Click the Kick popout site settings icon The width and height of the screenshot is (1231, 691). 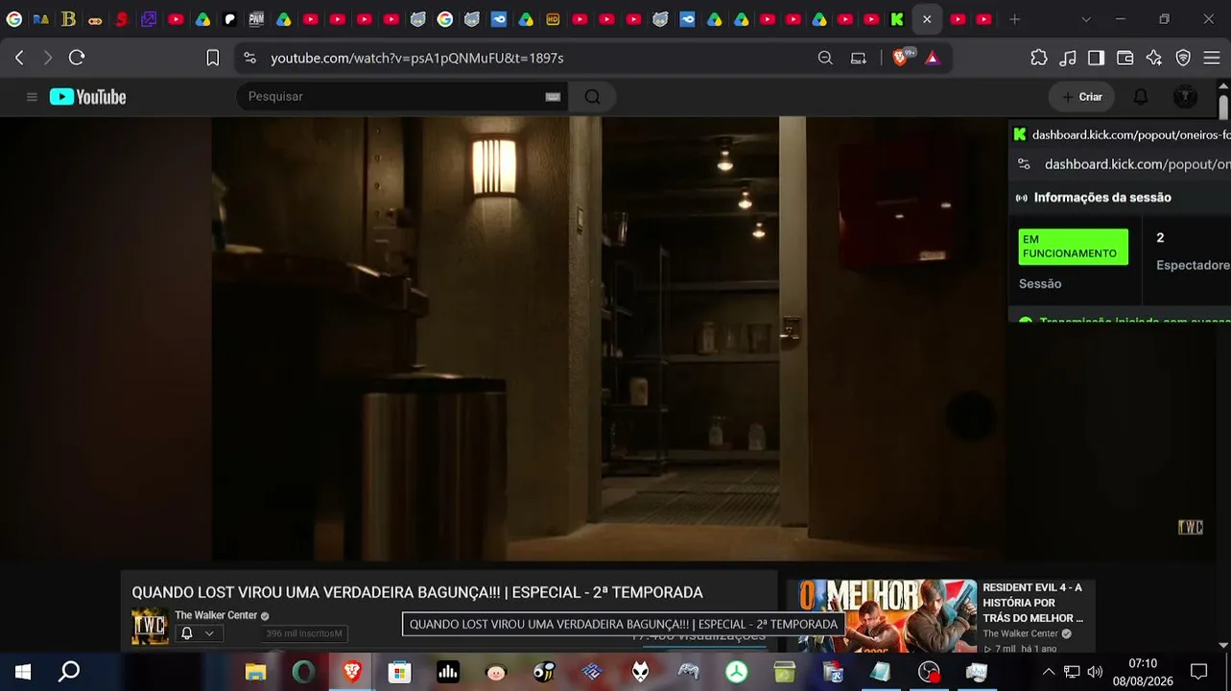pos(1024,164)
